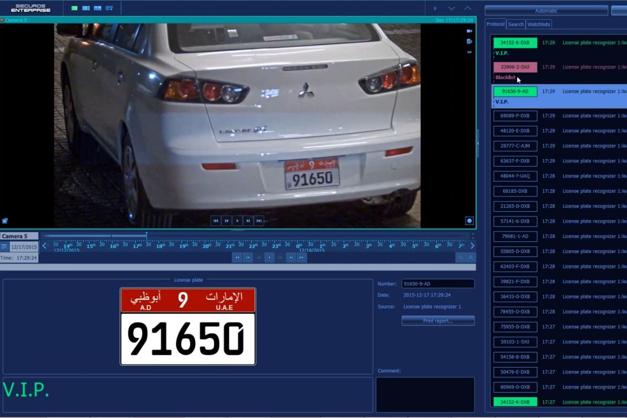This screenshot has height=418, width=627.
Task: Open the Search tab
Action: pyautogui.click(x=516, y=24)
